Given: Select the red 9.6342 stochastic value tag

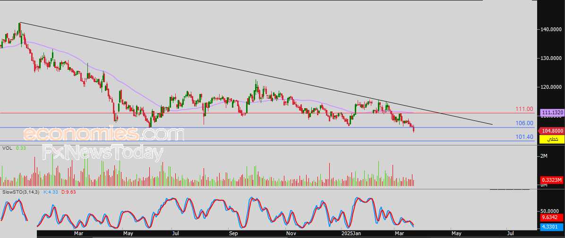Looking at the screenshot, I should pyautogui.click(x=552, y=218).
